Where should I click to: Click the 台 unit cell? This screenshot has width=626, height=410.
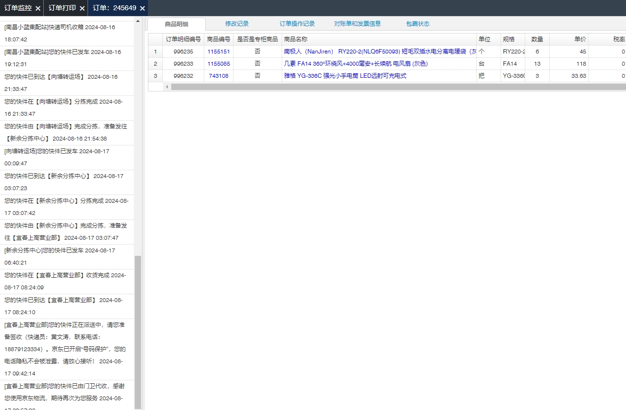(488, 63)
